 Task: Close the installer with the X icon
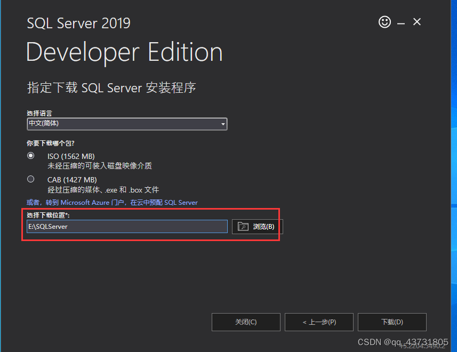click(x=417, y=22)
